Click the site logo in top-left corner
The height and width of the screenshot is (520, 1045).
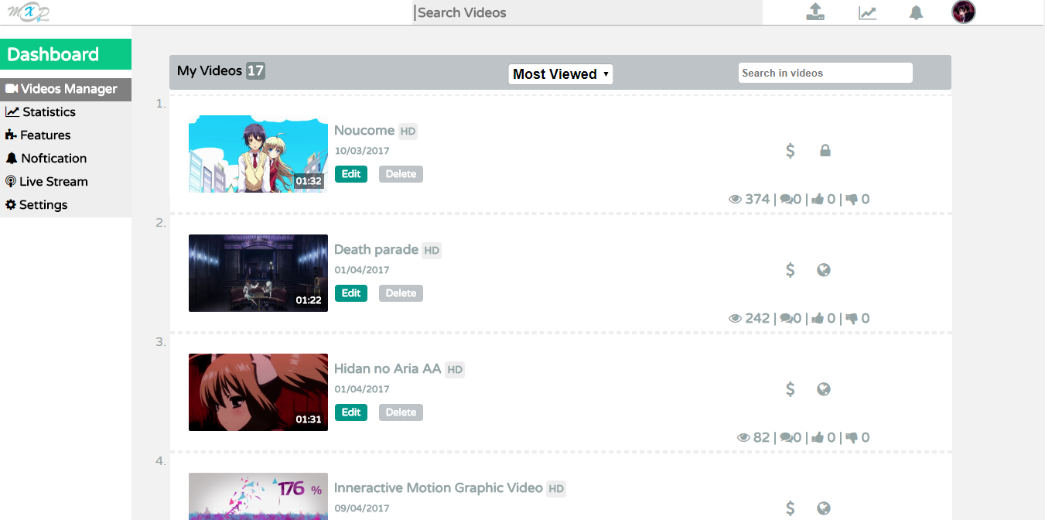pos(29,12)
